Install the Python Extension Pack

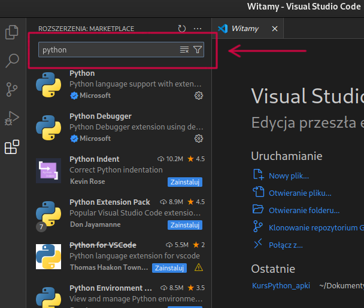(185, 225)
